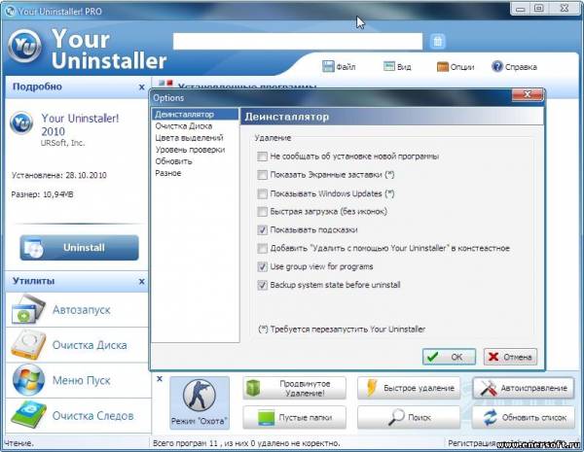
Task: Click the Продвинутое Удаление button
Action: tap(294, 388)
